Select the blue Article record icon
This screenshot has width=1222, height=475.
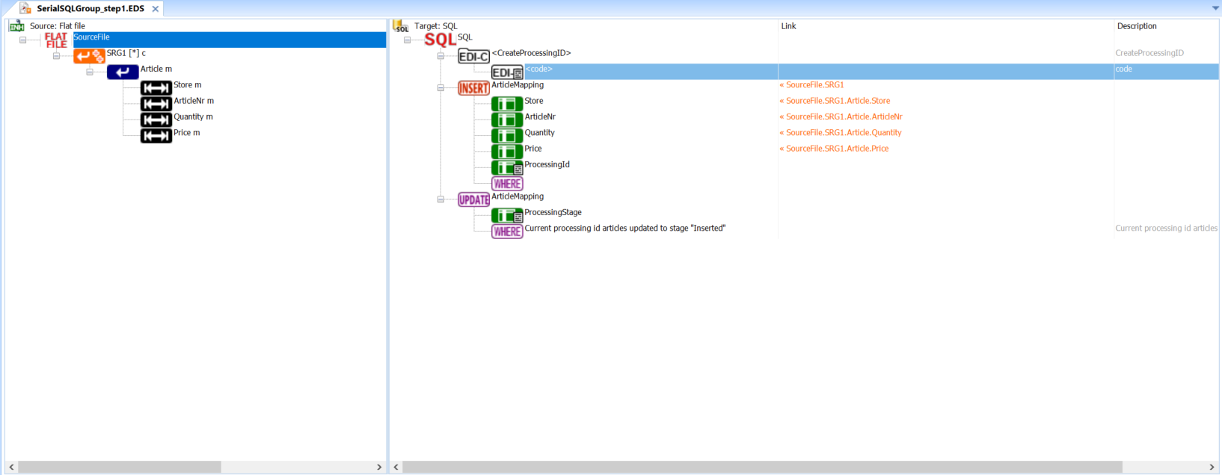click(x=123, y=72)
